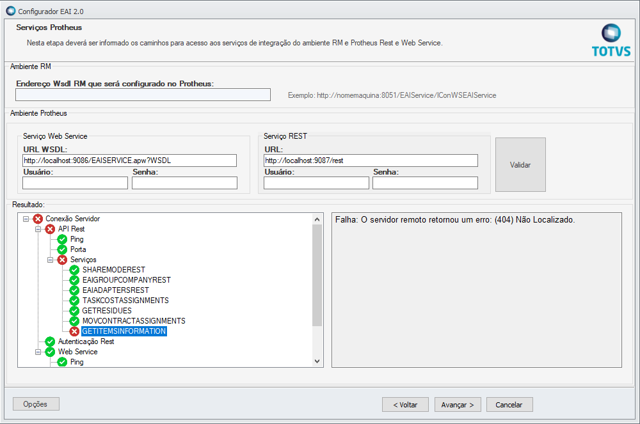The width and height of the screenshot is (640, 424).
Task: Click the red error icon beside API Rest
Action: point(50,229)
